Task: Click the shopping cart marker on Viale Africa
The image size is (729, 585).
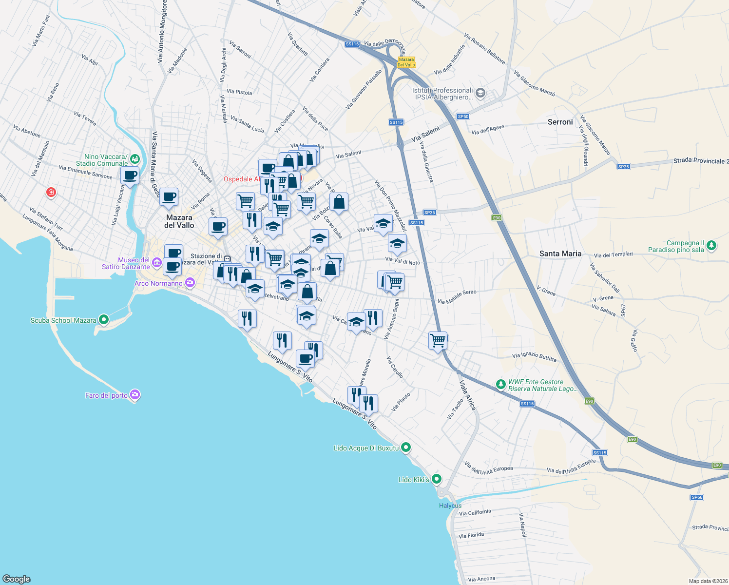Action: click(x=438, y=341)
